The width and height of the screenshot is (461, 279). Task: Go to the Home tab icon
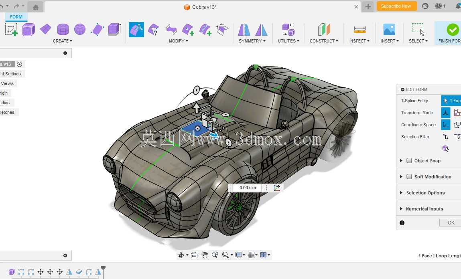[x=36, y=7]
